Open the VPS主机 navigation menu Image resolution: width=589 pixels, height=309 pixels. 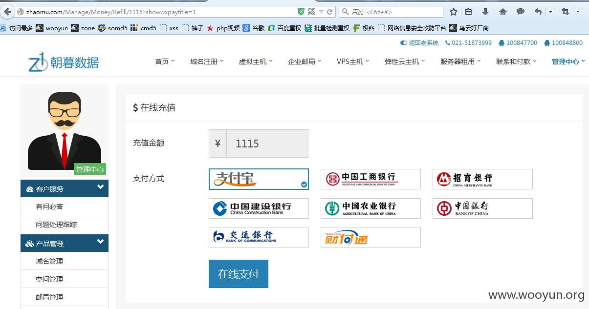(x=352, y=62)
